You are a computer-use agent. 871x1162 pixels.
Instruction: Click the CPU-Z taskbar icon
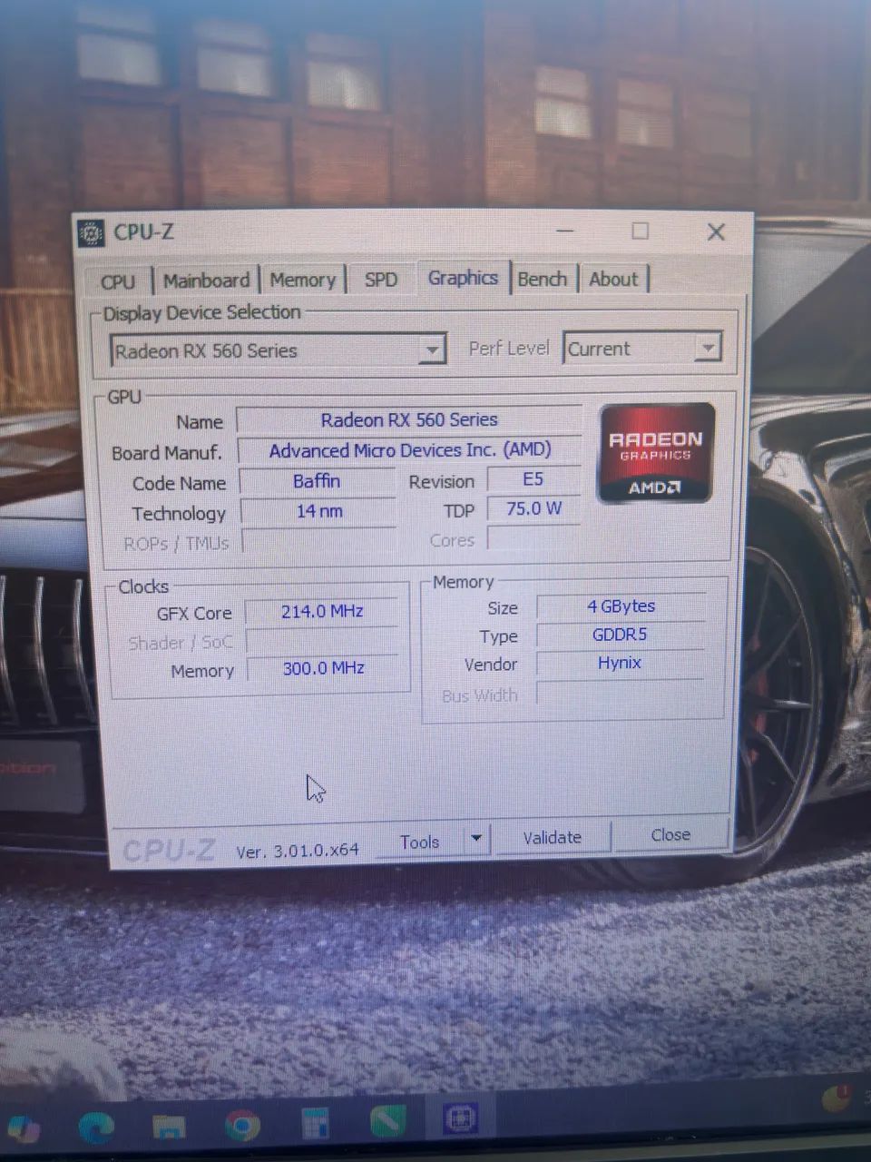tap(460, 1119)
